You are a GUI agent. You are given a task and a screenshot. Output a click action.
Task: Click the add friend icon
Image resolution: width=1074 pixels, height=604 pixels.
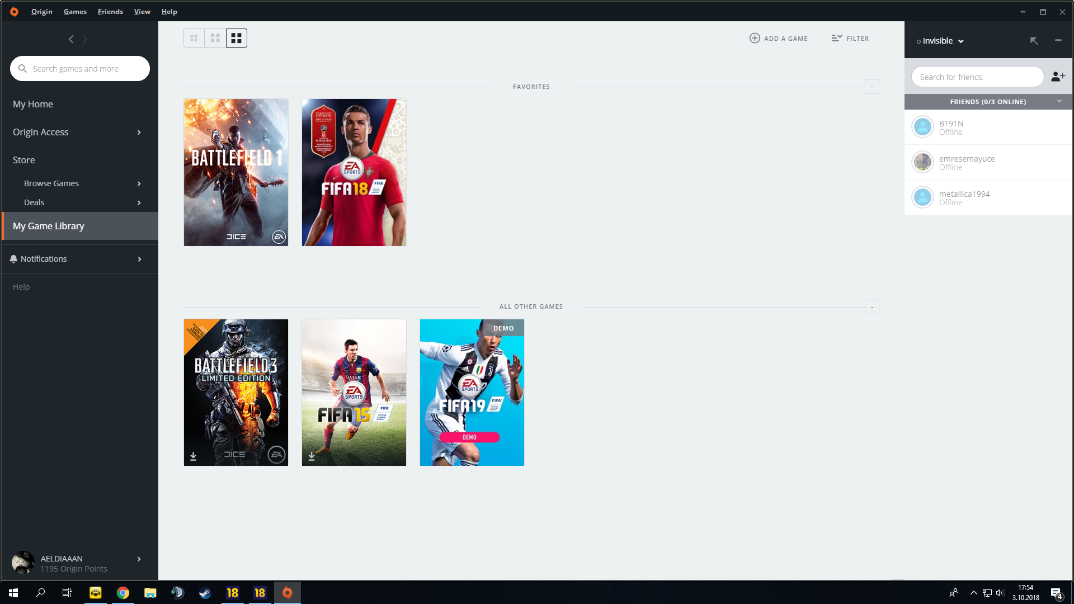(1058, 77)
